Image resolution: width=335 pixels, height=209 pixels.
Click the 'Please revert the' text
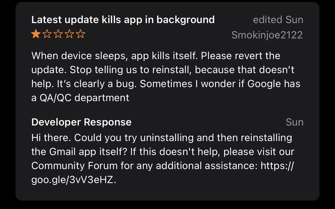241,56
